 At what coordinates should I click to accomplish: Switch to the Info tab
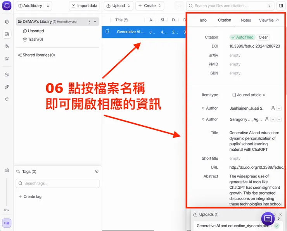(203, 20)
